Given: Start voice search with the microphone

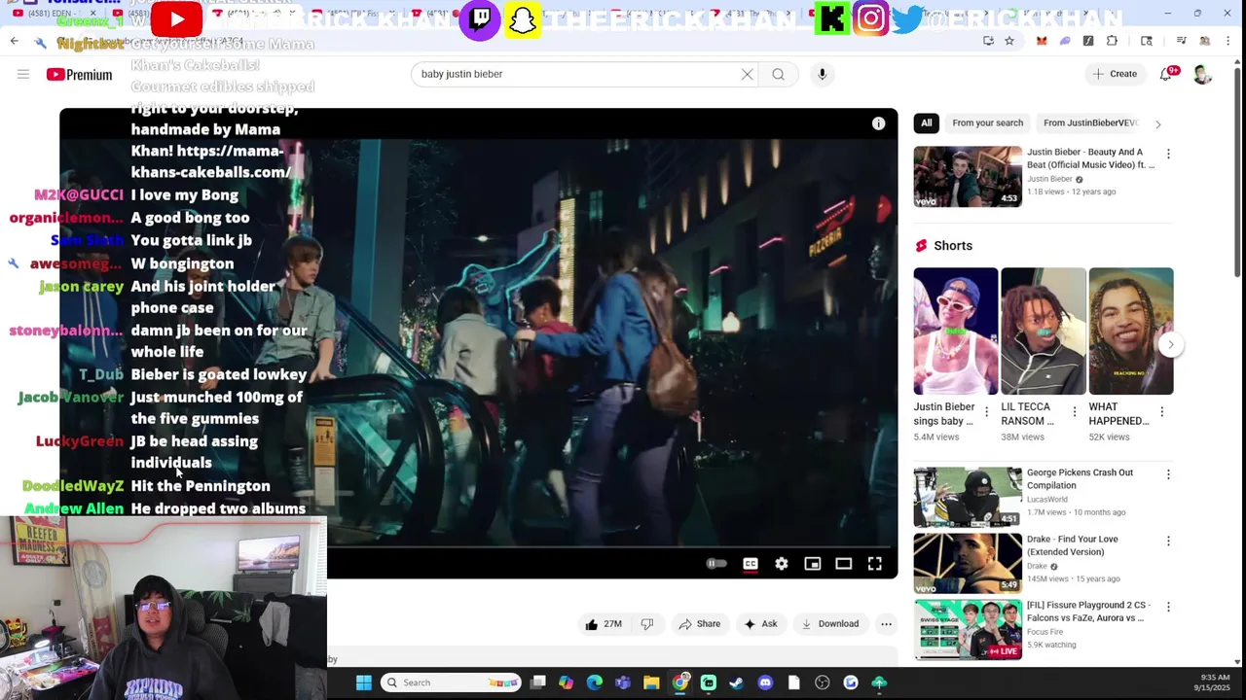Looking at the screenshot, I should (822, 74).
